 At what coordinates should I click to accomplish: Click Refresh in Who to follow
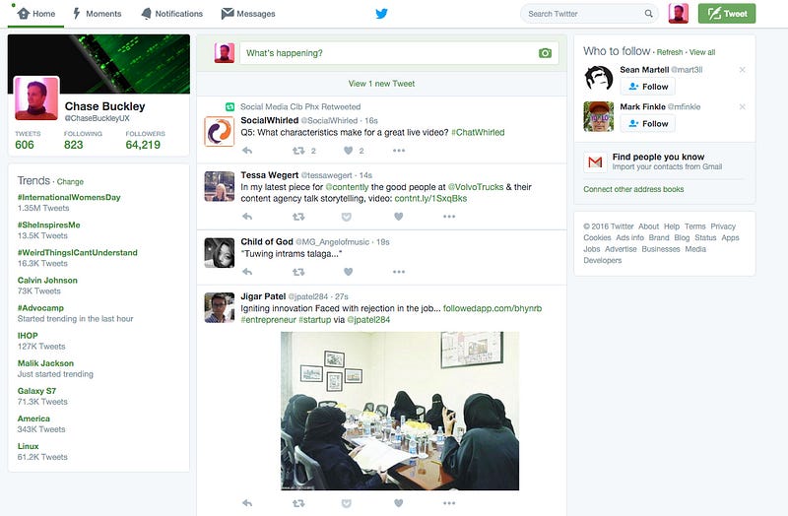coord(670,52)
